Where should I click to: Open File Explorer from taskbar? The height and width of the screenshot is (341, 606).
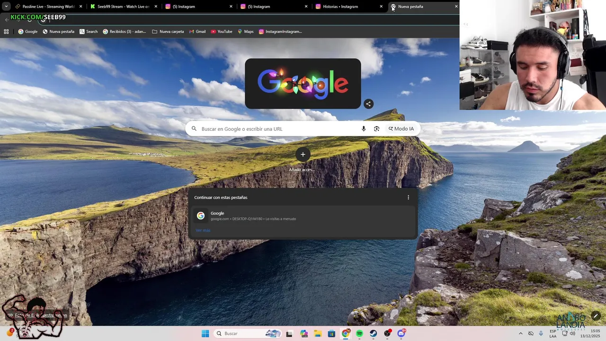318,333
